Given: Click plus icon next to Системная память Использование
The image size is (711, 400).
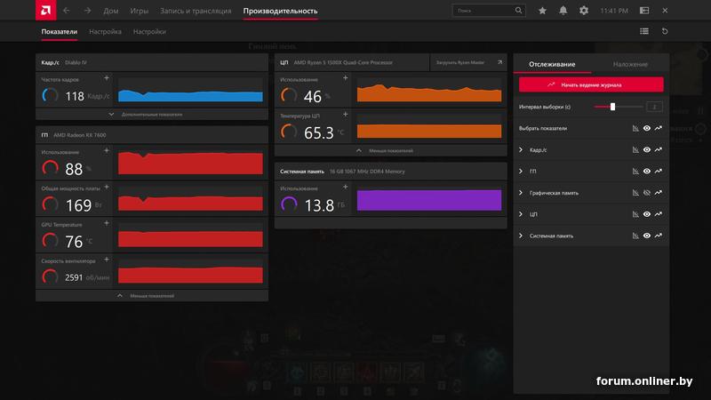Looking at the screenshot, I should click(x=345, y=187).
